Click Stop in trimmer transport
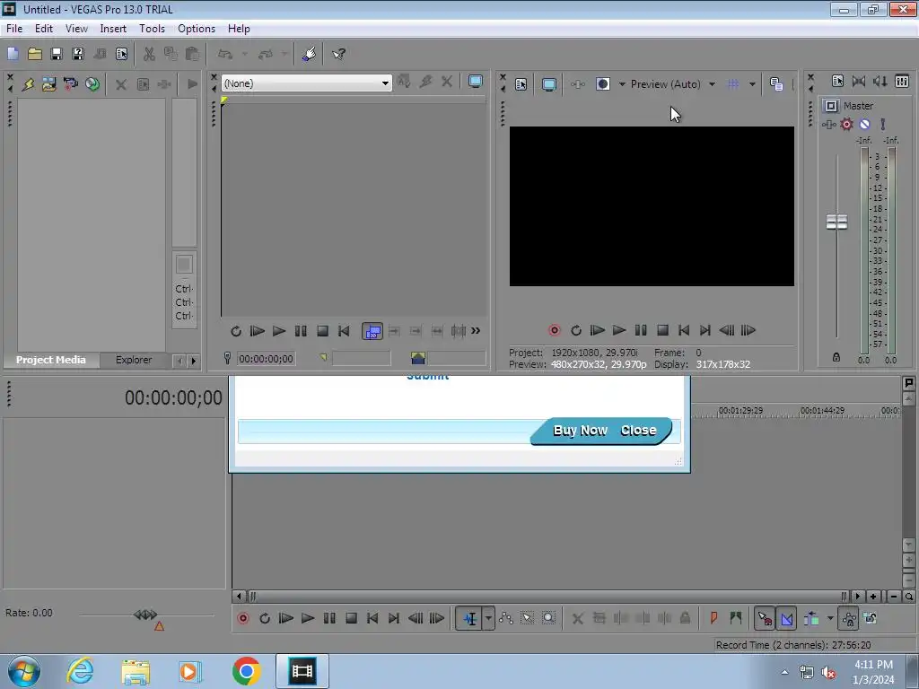This screenshot has width=919, height=689. [322, 331]
